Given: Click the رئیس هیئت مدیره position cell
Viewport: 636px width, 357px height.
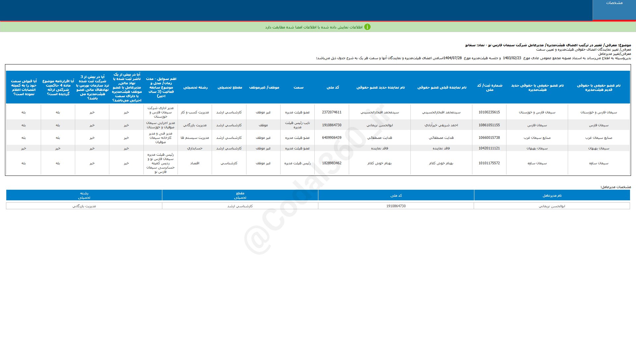Looking at the screenshot, I should (297, 163).
